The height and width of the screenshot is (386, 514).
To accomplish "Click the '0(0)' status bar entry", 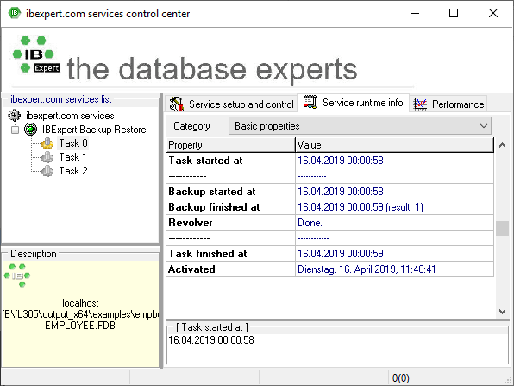I will 400,378.
